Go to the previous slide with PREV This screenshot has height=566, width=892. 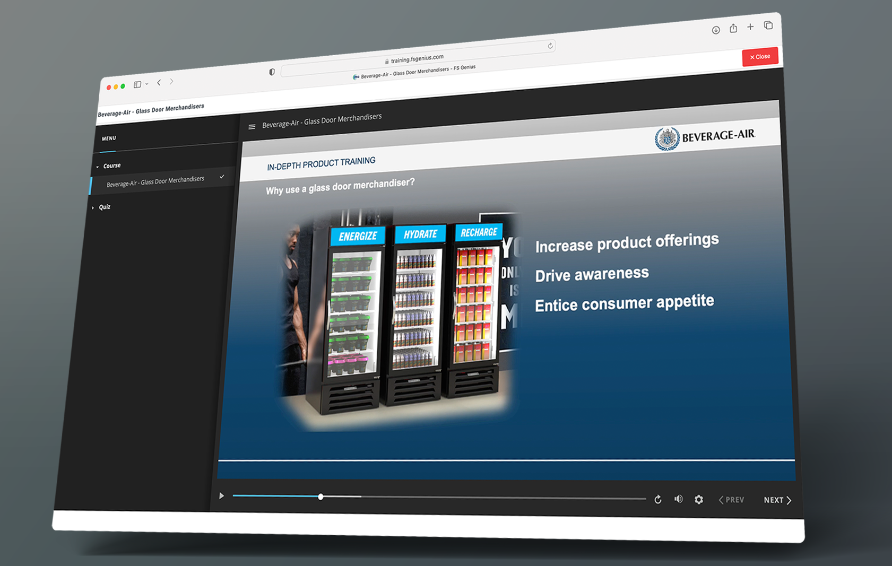[x=731, y=500]
